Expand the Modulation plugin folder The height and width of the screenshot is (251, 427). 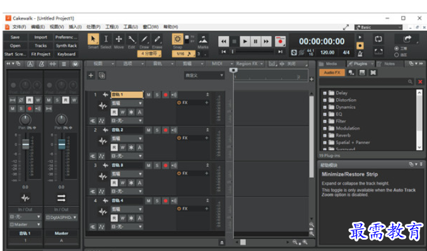tap(325, 128)
